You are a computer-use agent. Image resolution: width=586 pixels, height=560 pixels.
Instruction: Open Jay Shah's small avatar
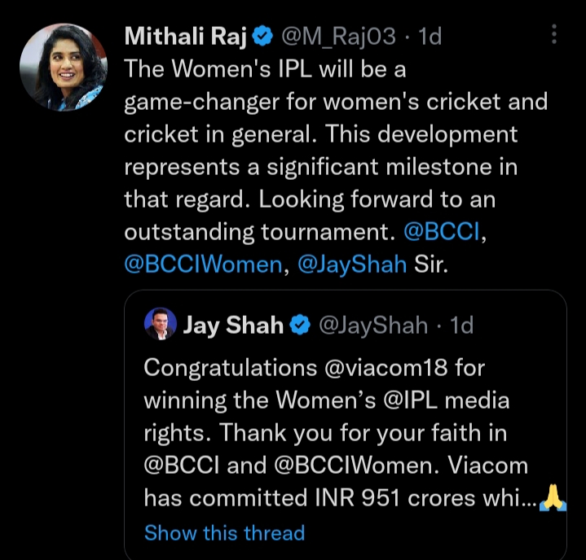(161, 325)
